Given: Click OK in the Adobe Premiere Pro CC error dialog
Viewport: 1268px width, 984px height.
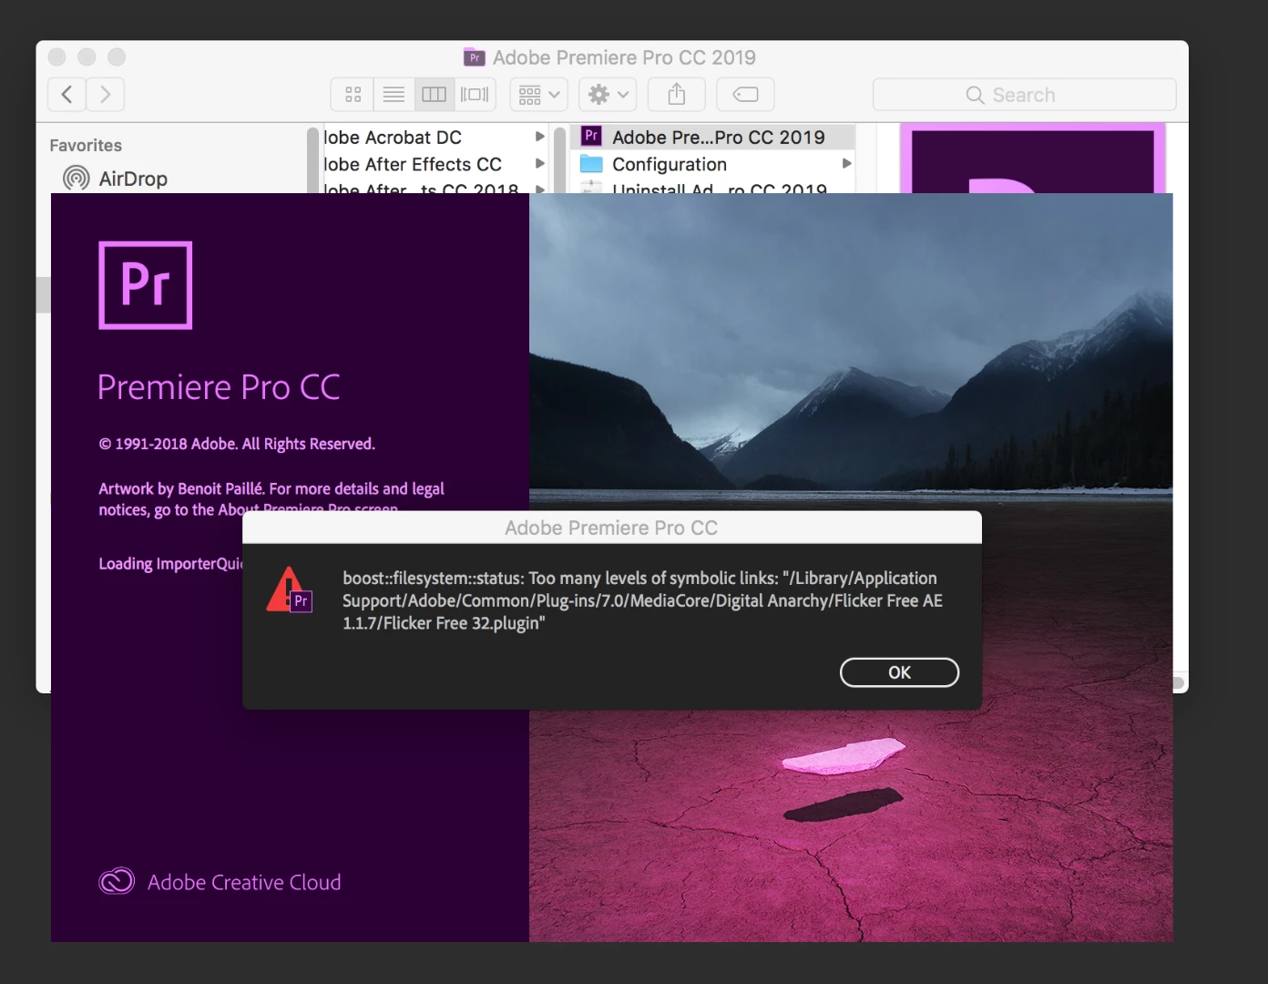Looking at the screenshot, I should click(899, 672).
